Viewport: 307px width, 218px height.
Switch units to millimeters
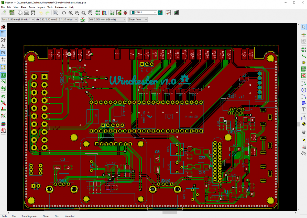(x=3, y=53)
